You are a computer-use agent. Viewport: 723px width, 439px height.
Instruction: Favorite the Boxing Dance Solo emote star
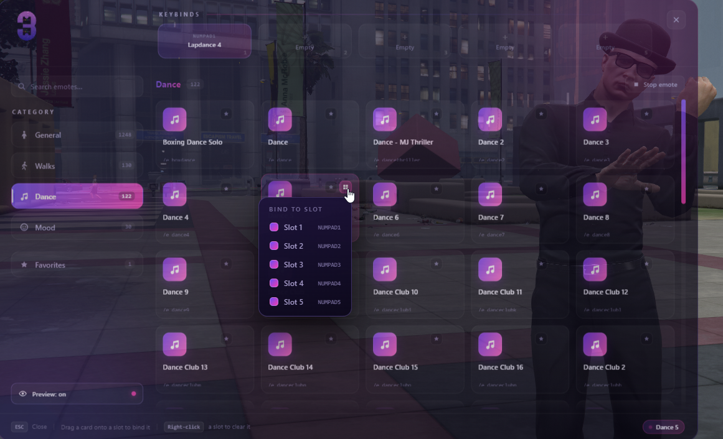[x=226, y=113]
